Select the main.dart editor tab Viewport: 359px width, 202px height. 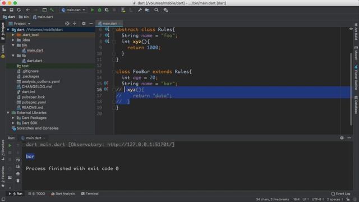(109, 24)
